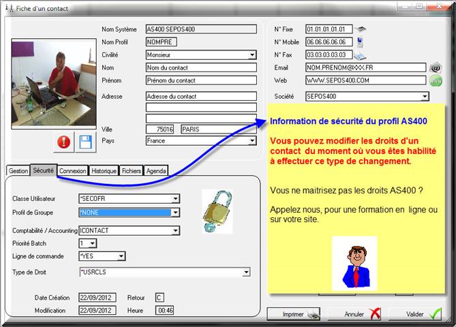This screenshot has height=327, width=456.
Task: Click the N° Fax number field
Action: (329, 55)
